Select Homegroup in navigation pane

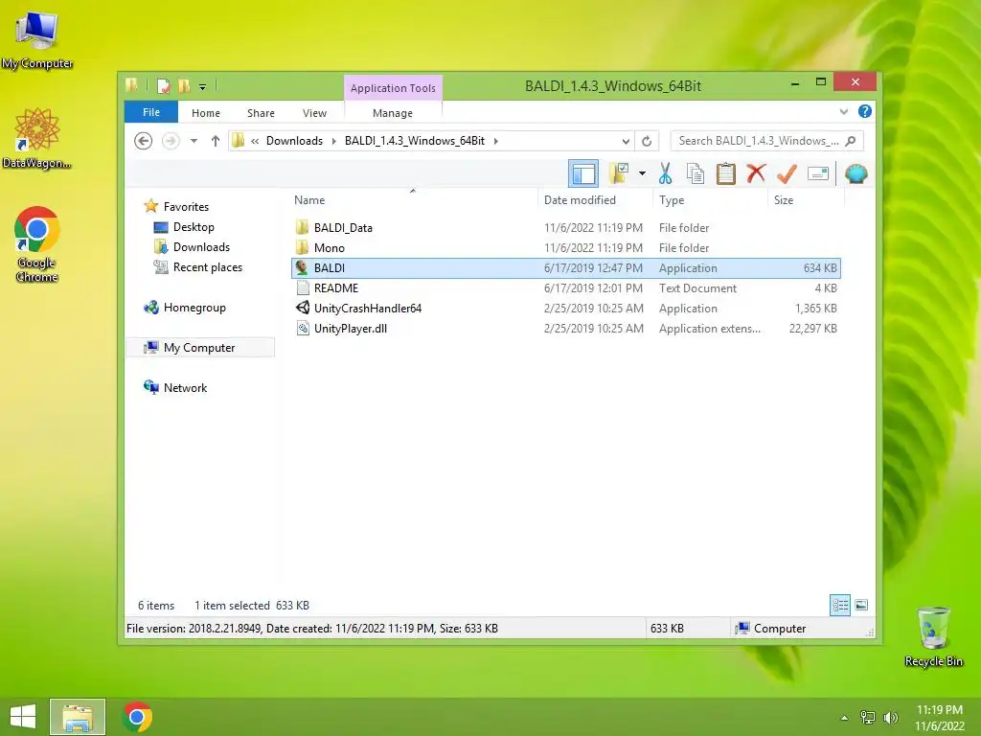click(x=194, y=308)
